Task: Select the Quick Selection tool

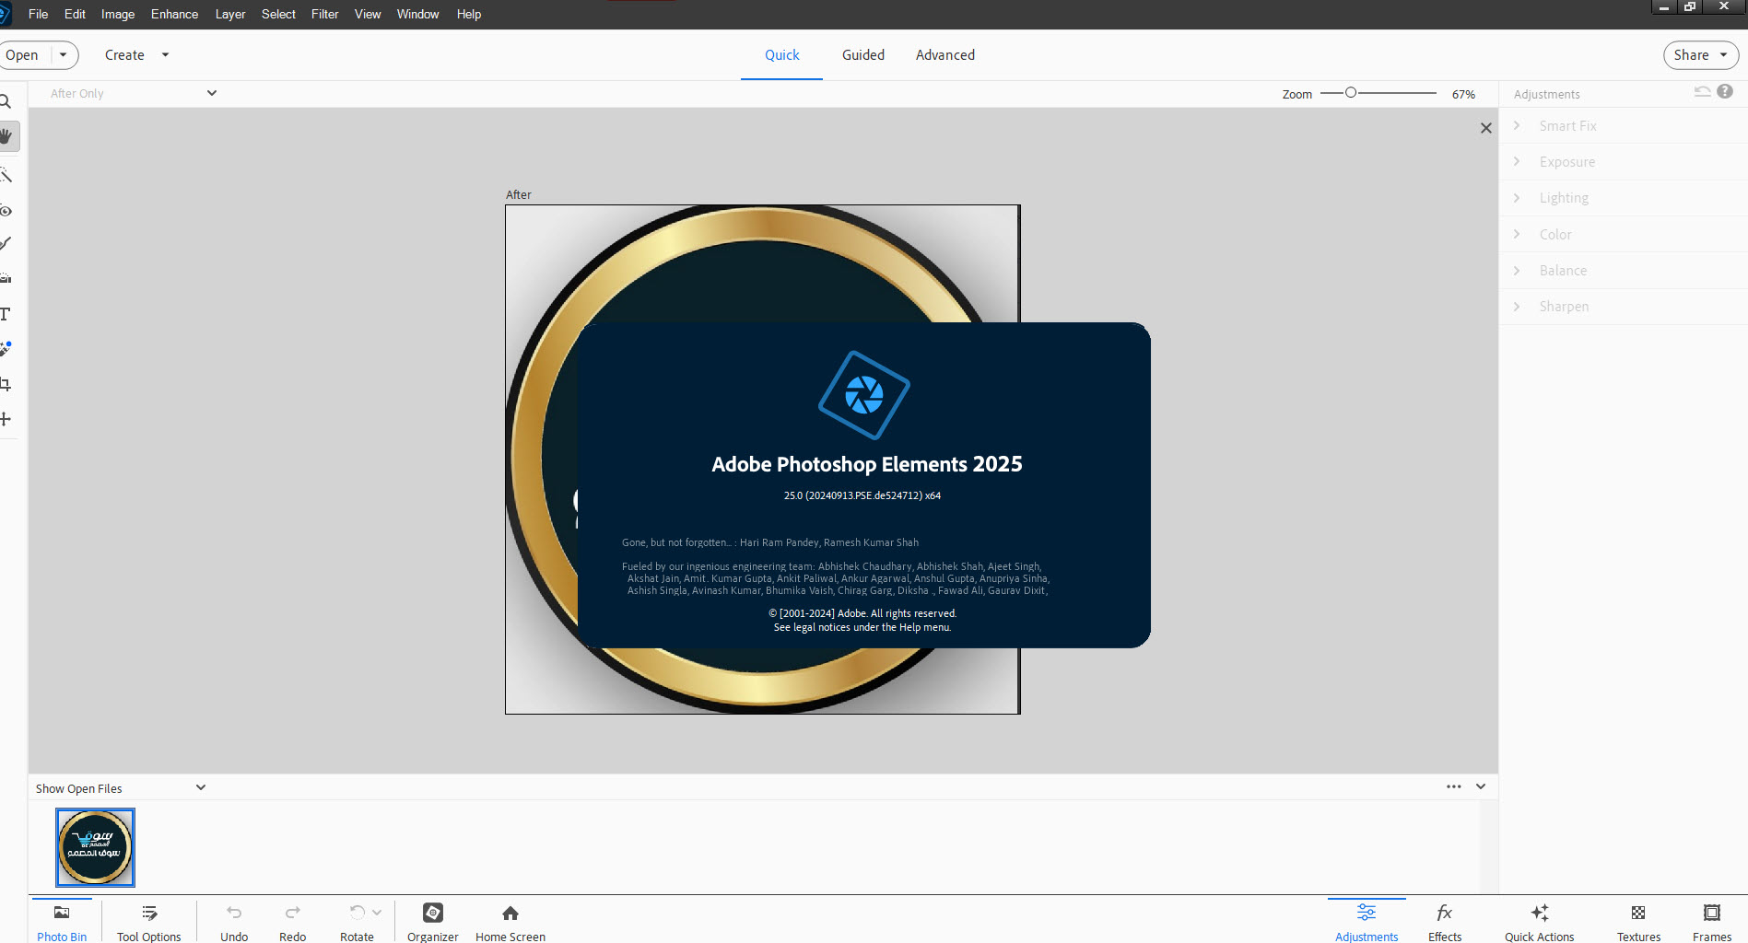Action: click(x=6, y=175)
